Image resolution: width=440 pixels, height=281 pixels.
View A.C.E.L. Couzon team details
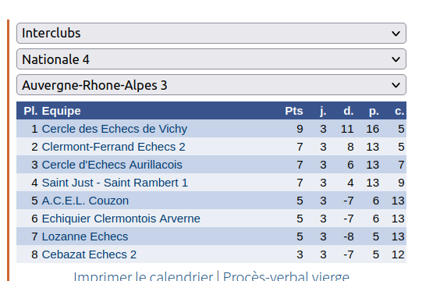tap(85, 201)
